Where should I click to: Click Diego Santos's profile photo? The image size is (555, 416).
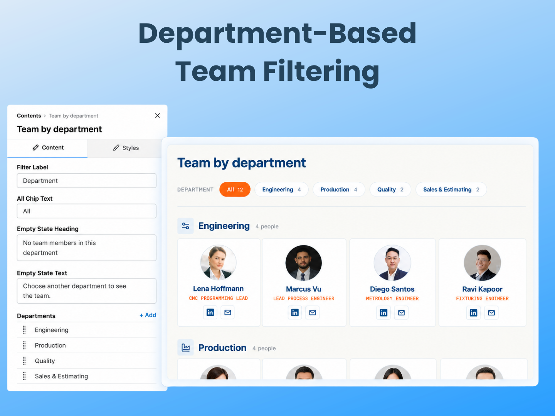click(x=392, y=263)
